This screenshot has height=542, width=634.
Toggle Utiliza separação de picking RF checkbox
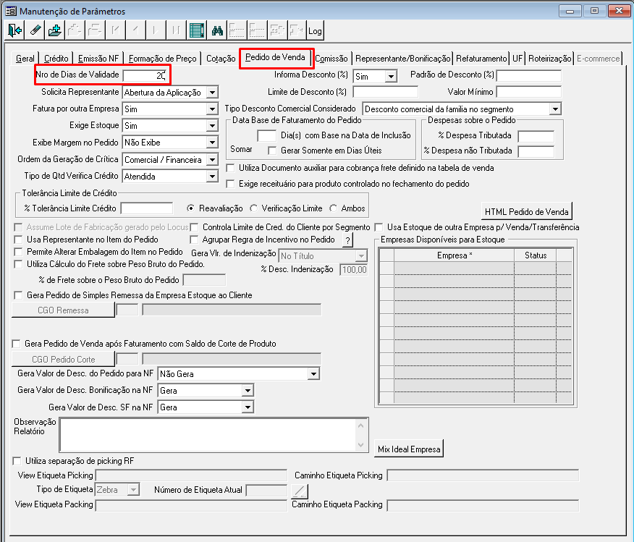pyautogui.click(x=17, y=461)
